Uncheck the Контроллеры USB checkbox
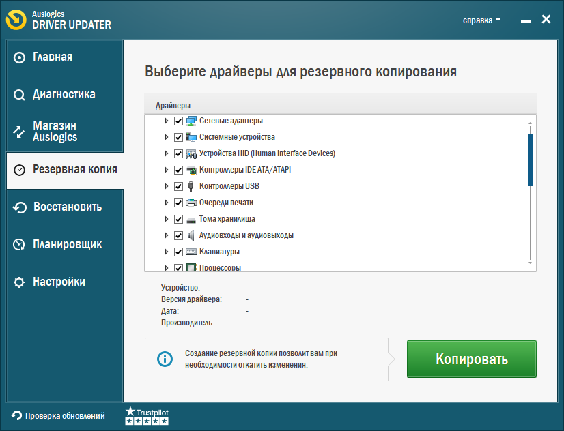The height and width of the screenshot is (431, 564). point(179,186)
